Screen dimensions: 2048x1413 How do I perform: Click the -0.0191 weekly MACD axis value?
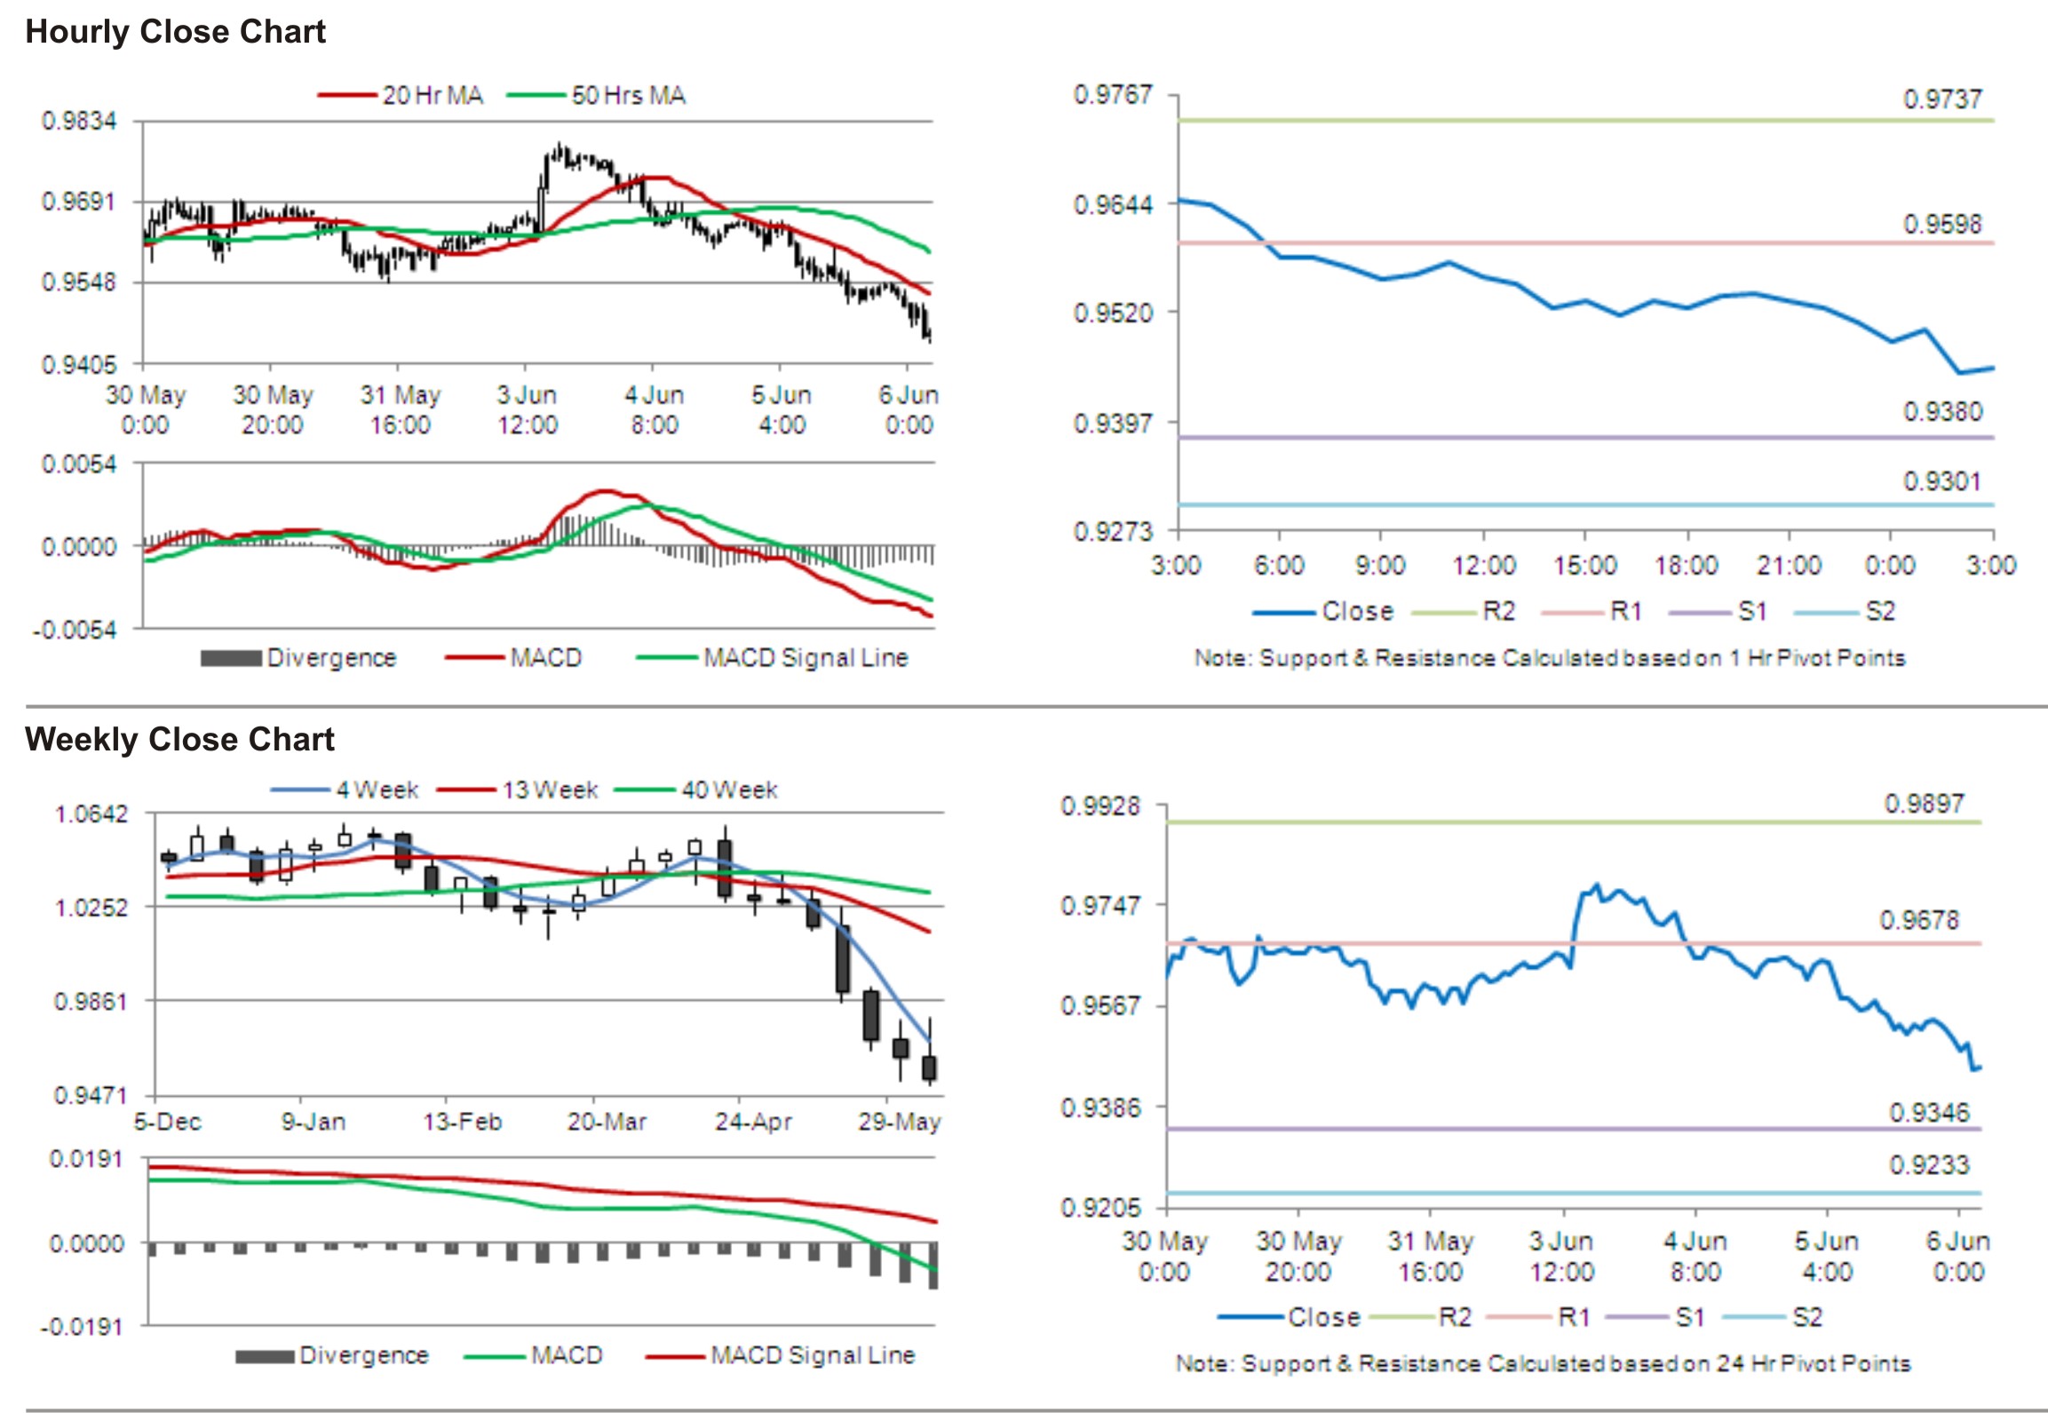pyautogui.click(x=81, y=1327)
